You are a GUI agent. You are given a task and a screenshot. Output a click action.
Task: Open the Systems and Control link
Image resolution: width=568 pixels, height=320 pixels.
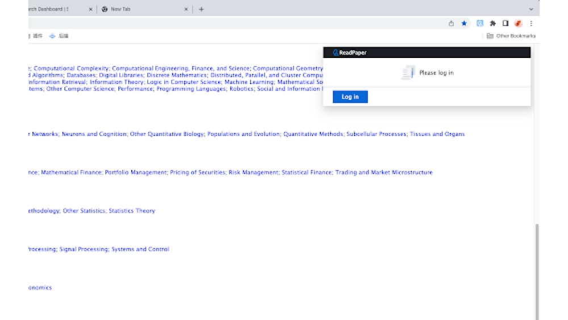(x=140, y=250)
